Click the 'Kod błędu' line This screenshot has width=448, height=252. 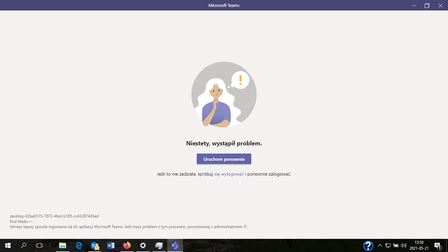pyautogui.click(x=21, y=221)
